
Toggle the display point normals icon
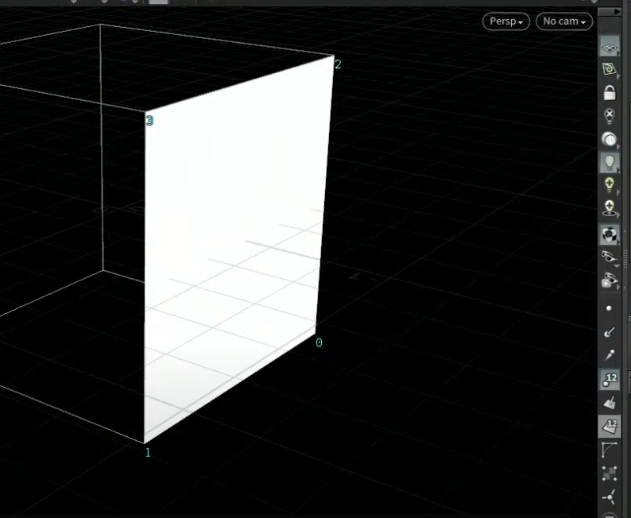click(x=610, y=332)
